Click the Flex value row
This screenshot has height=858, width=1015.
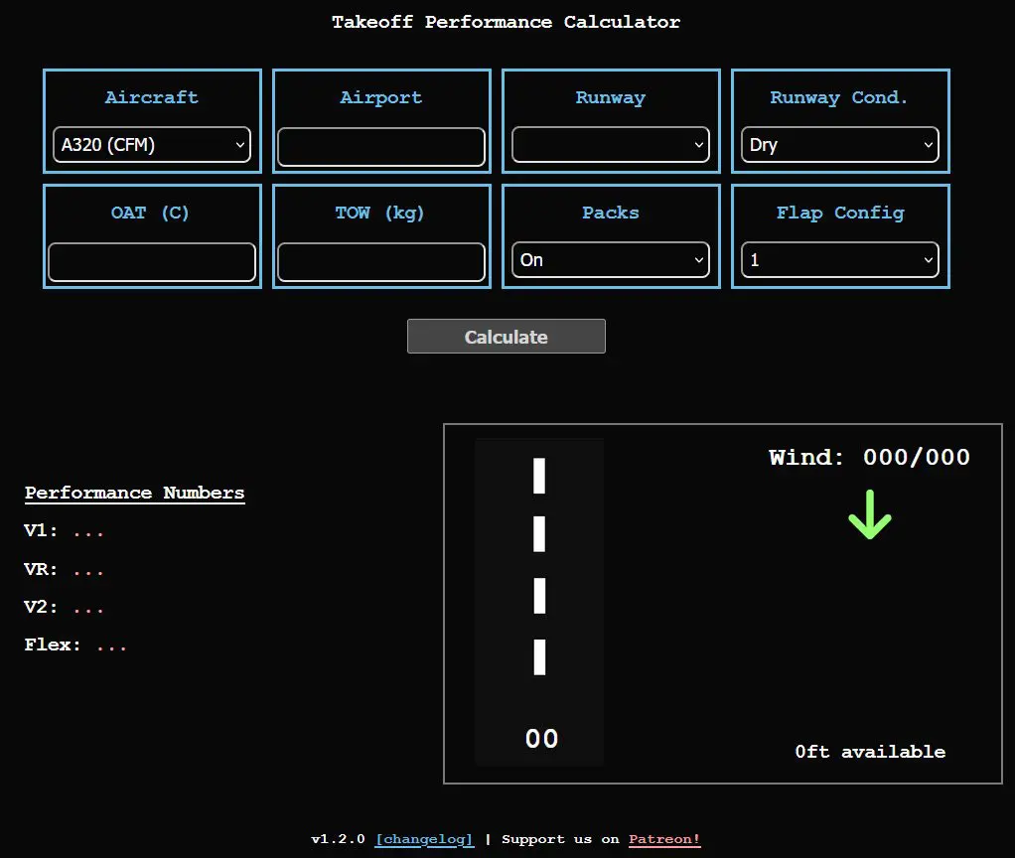coord(75,645)
